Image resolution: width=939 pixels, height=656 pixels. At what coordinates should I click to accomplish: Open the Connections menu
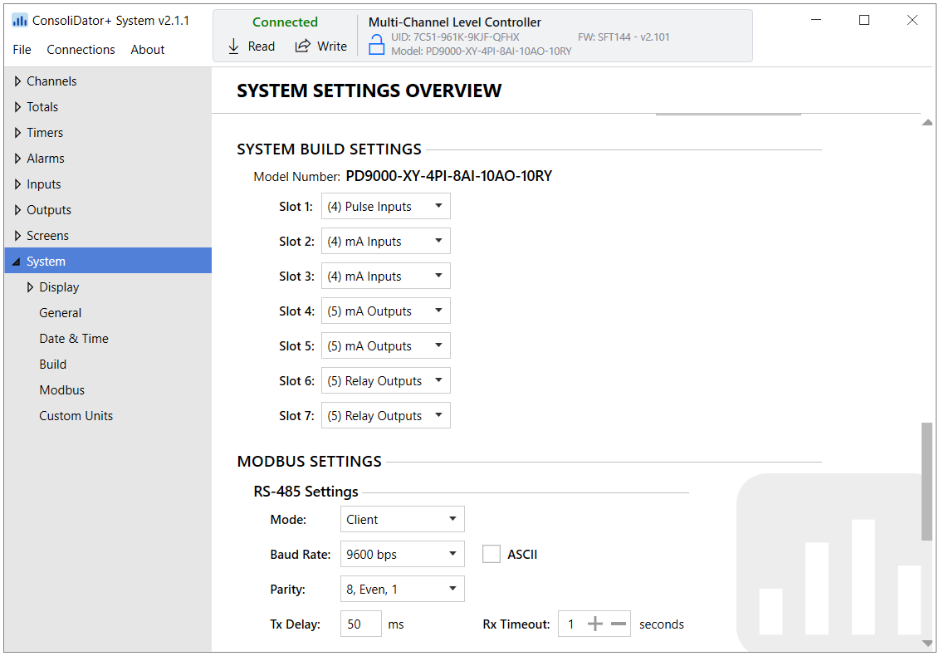pyautogui.click(x=81, y=50)
